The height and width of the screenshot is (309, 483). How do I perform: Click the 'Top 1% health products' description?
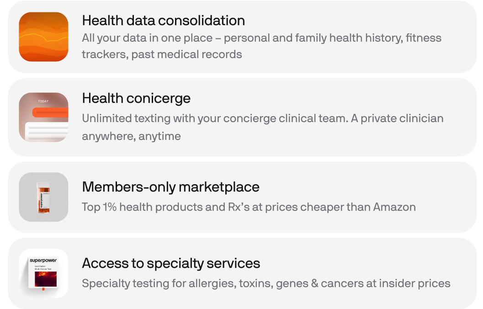click(x=249, y=207)
